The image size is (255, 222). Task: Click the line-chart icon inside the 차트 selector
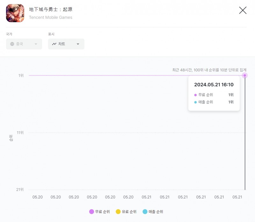pyautogui.click(x=54, y=44)
